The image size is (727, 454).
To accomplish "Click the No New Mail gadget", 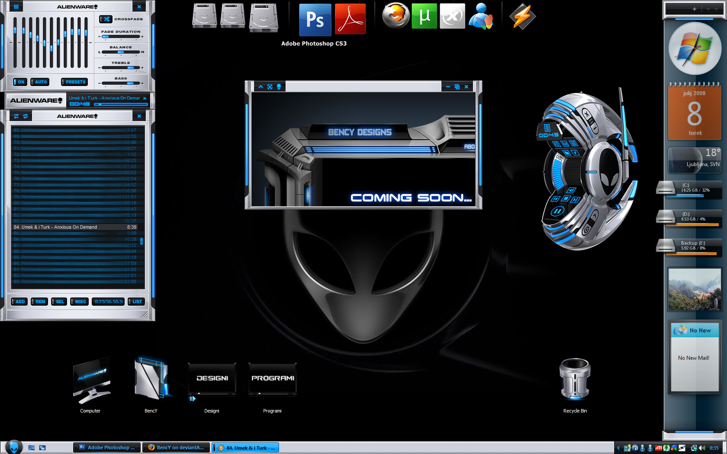I will coord(695,357).
